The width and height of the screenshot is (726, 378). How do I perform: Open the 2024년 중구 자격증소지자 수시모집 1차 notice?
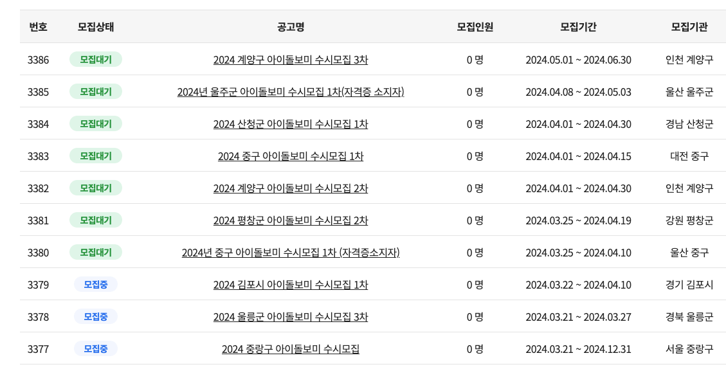tap(290, 252)
